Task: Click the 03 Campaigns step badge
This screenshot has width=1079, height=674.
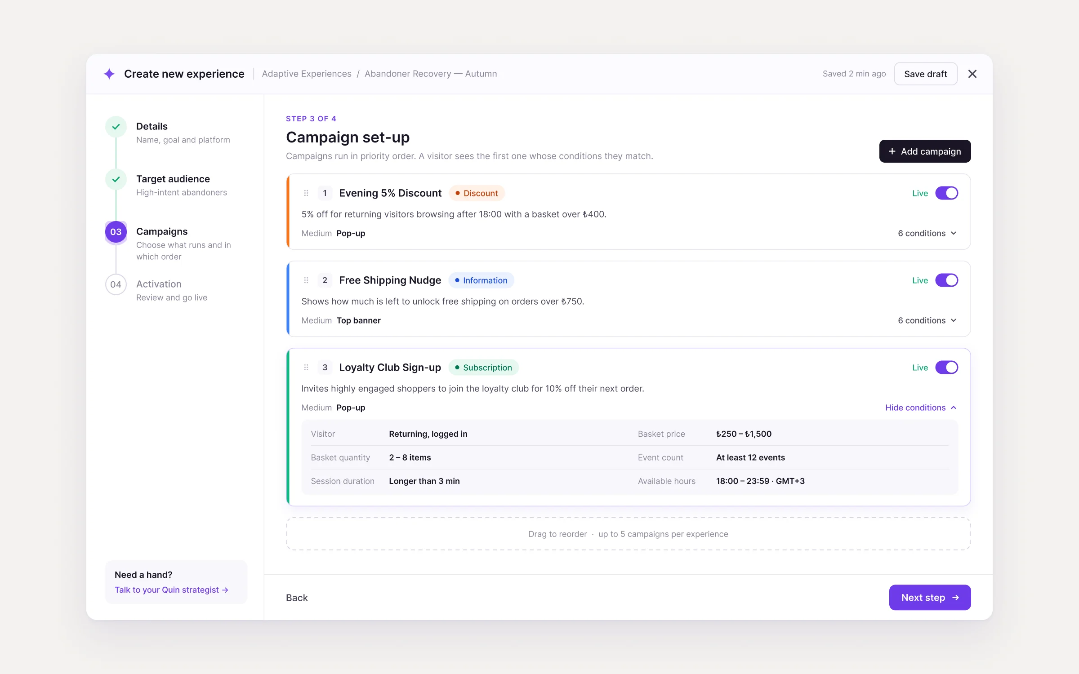Action: tap(116, 232)
